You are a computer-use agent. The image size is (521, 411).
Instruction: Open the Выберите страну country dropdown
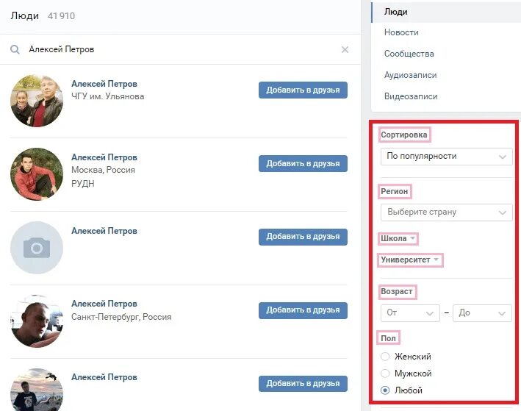[446, 212]
